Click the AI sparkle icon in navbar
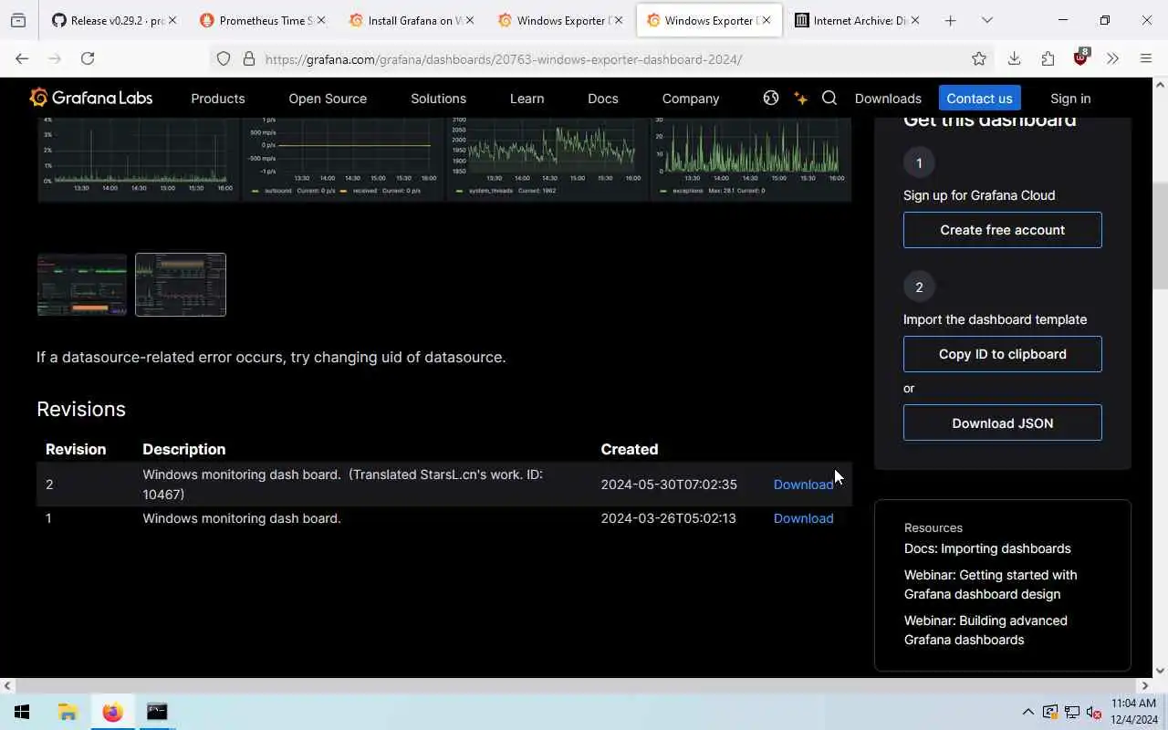This screenshot has width=1168, height=730. [x=800, y=98]
